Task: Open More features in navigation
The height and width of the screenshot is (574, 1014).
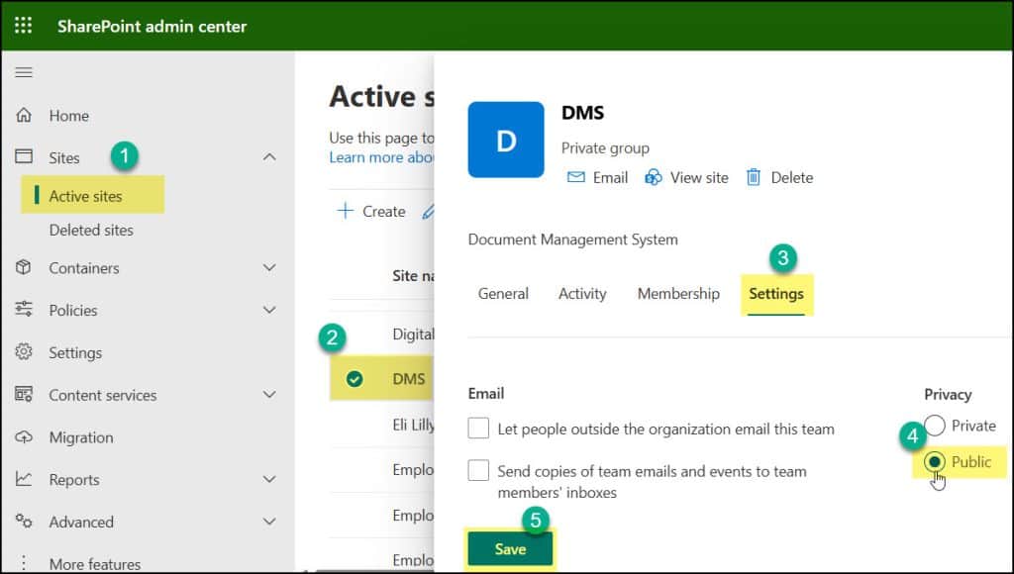Action: [95, 564]
